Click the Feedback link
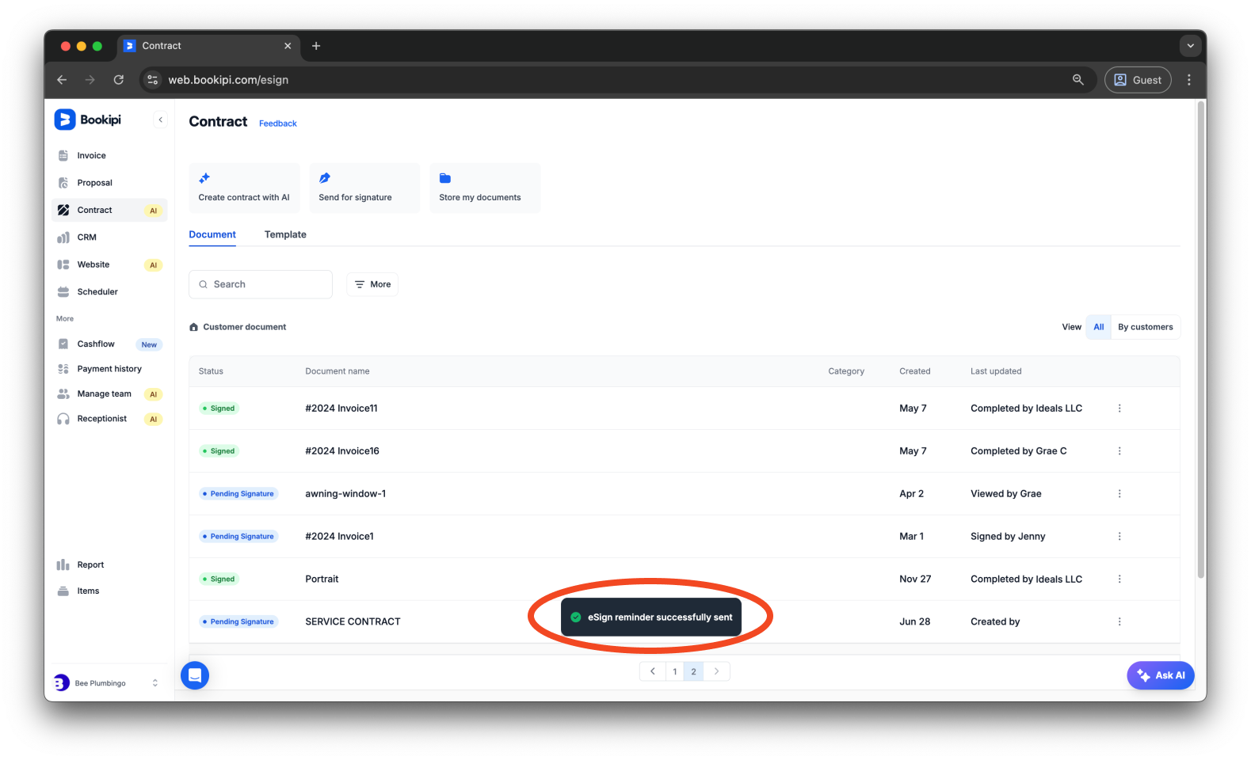The height and width of the screenshot is (760, 1251). (x=277, y=123)
